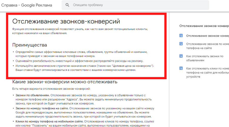The width and height of the screenshot is (229, 127).
Task: Click document icon beside 'Отслеживание звонков-конверсий' sidebar link
Action: pos(181,36)
